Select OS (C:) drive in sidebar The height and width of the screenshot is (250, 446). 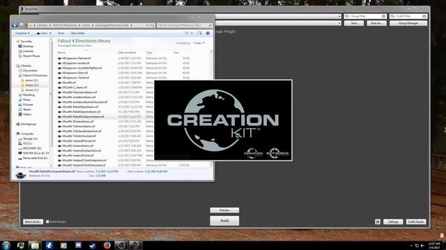27,144
